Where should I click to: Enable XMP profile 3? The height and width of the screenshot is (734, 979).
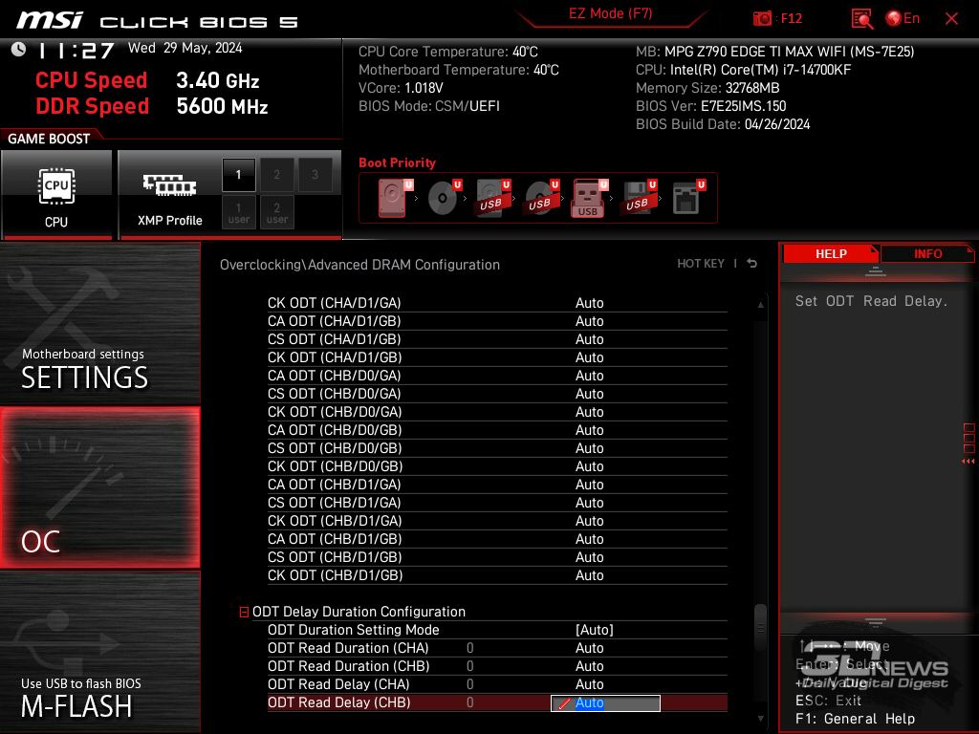pyautogui.click(x=315, y=175)
